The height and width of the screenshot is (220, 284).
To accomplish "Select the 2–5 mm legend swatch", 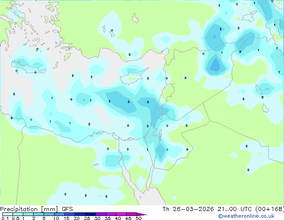I will point(39,214).
